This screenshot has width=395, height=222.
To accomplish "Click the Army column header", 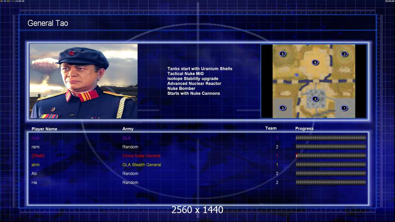I will click(128, 129).
